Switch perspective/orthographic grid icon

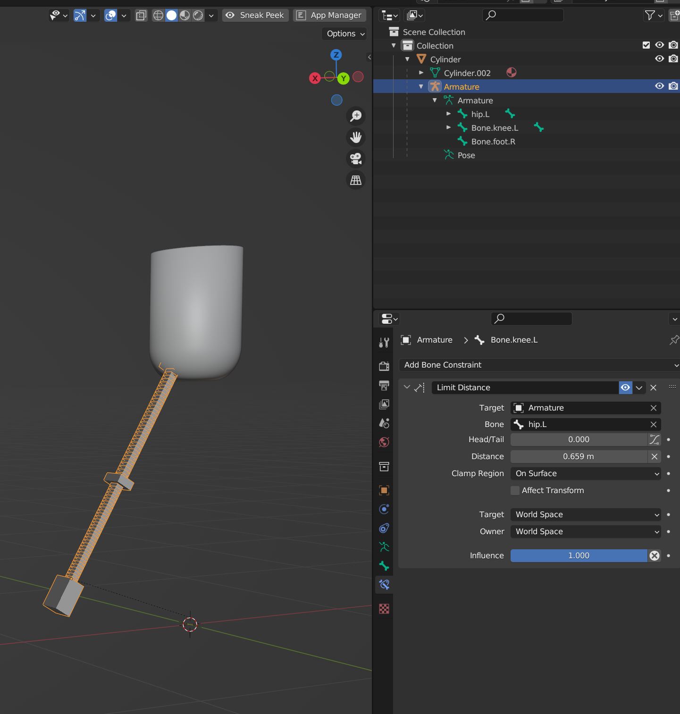[x=356, y=180]
